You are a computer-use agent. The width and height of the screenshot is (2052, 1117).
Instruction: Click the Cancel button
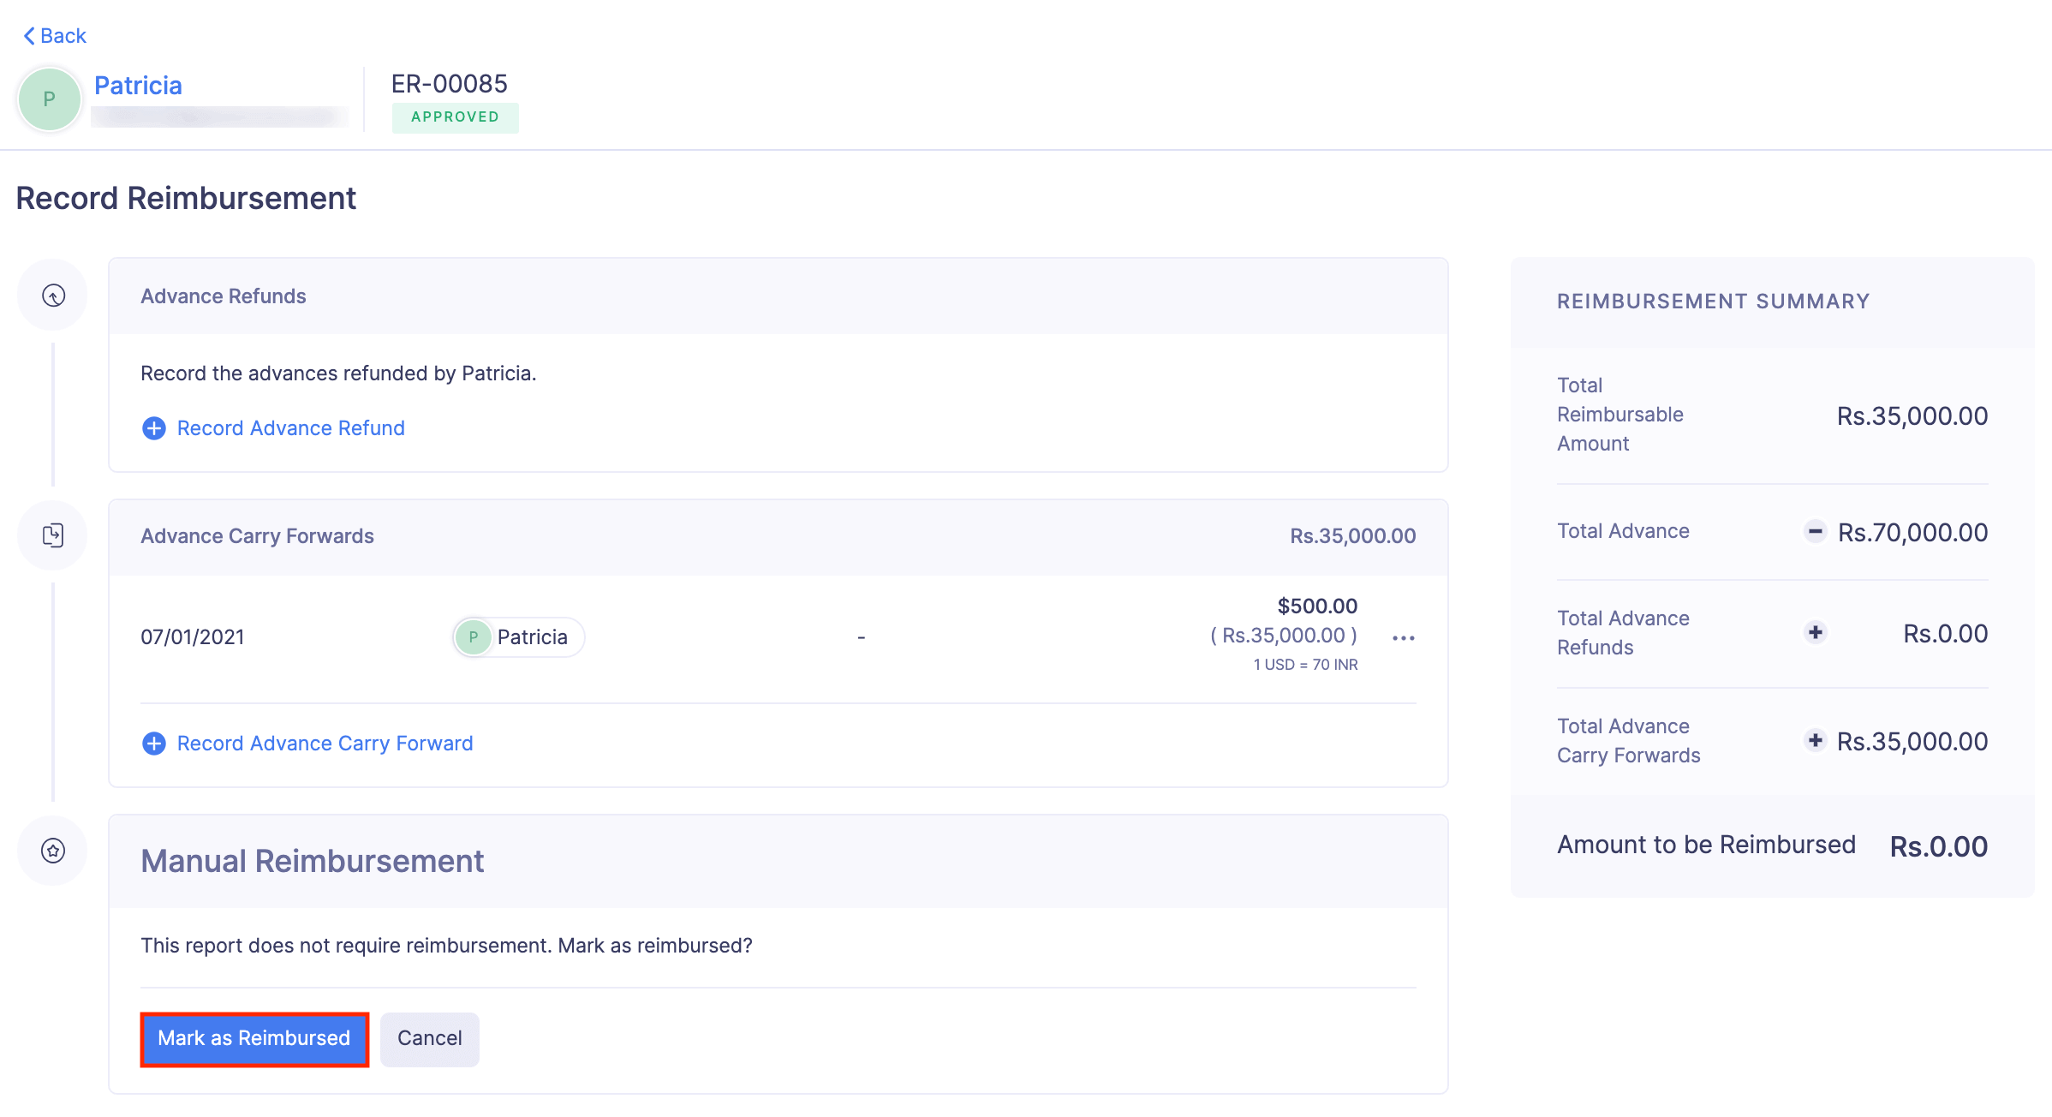click(x=429, y=1038)
